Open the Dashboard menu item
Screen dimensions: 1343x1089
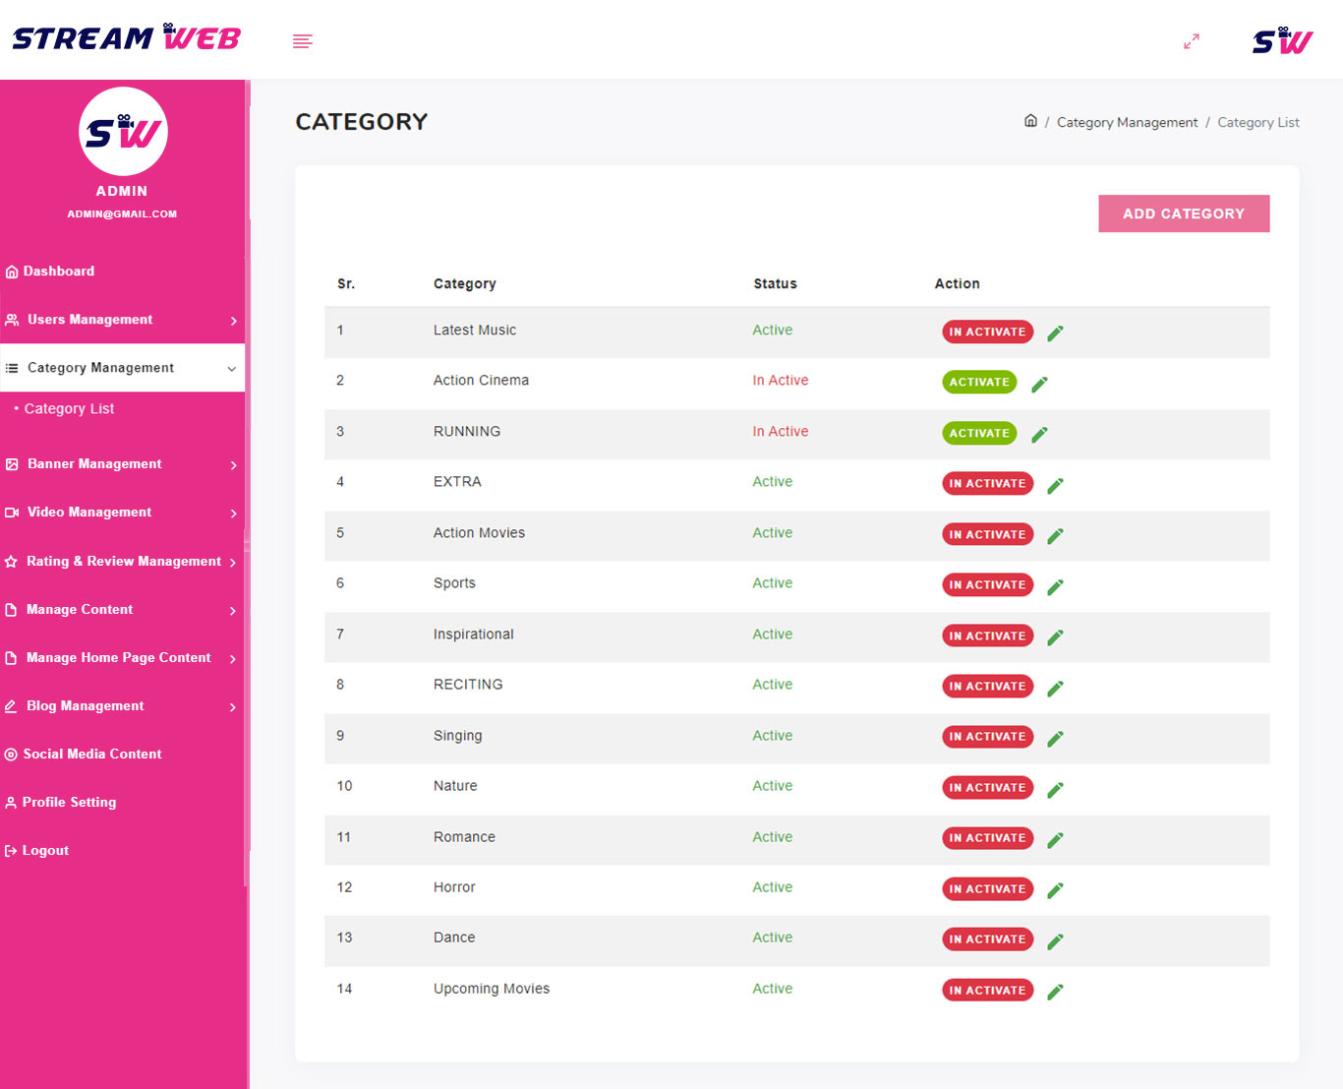(59, 272)
